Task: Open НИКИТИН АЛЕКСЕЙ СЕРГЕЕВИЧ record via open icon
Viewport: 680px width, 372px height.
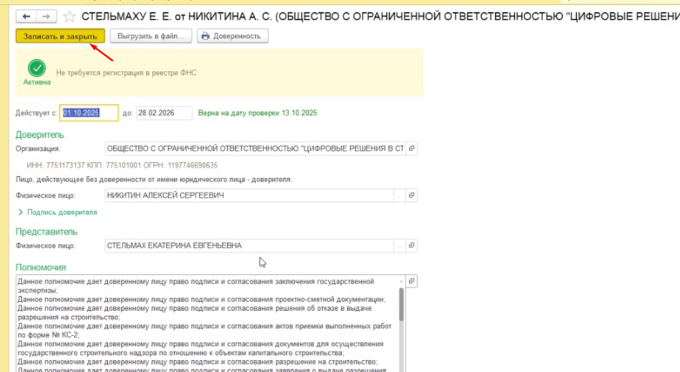Action: [412, 196]
